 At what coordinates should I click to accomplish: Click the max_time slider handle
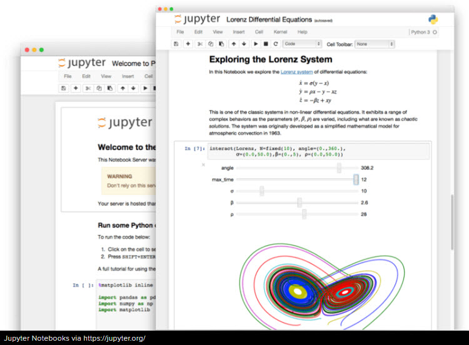[x=356, y=180]
